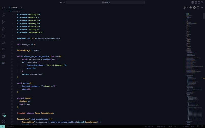
Task: Open the Source Control view
Action: tap(3, 22)
